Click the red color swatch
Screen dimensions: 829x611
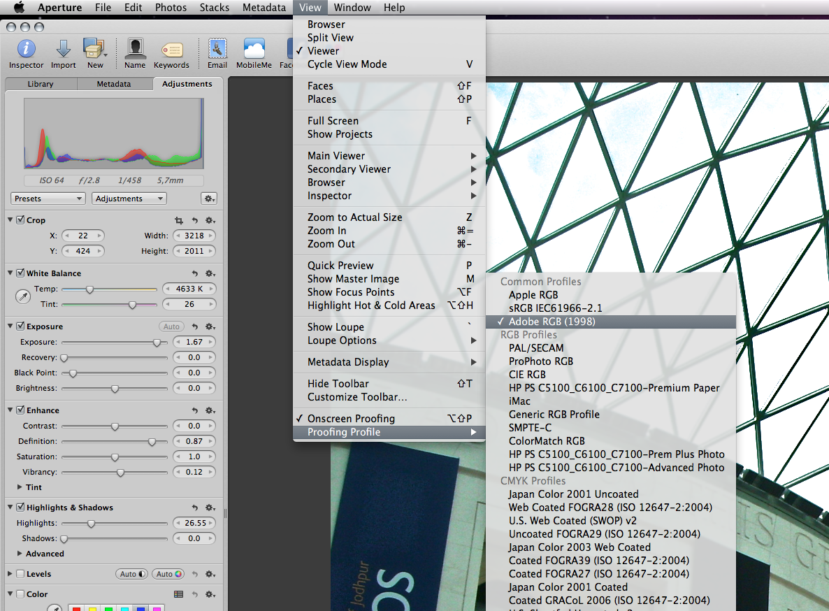pos(77,610)
